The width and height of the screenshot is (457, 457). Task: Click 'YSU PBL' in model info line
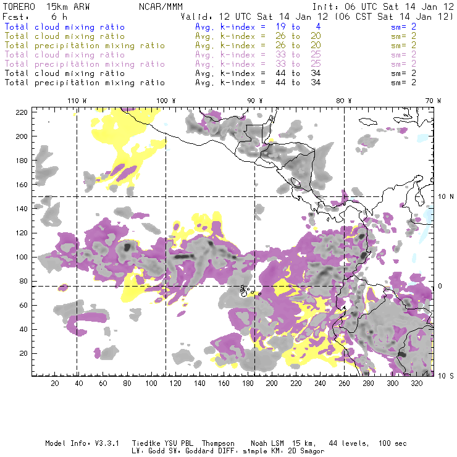(x=179, y=443)
